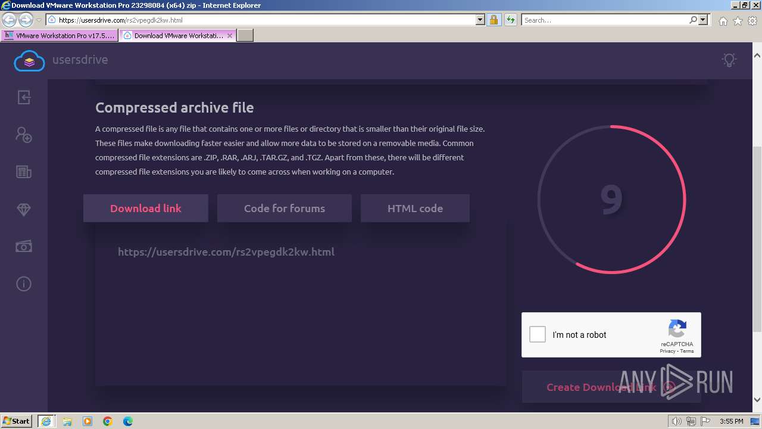Expand the address bar URL dropdown

click(480, 20)
